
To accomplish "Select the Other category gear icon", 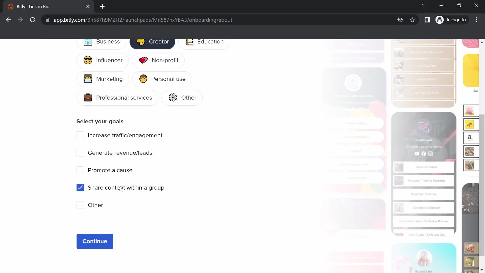I will tap(173, 97).
